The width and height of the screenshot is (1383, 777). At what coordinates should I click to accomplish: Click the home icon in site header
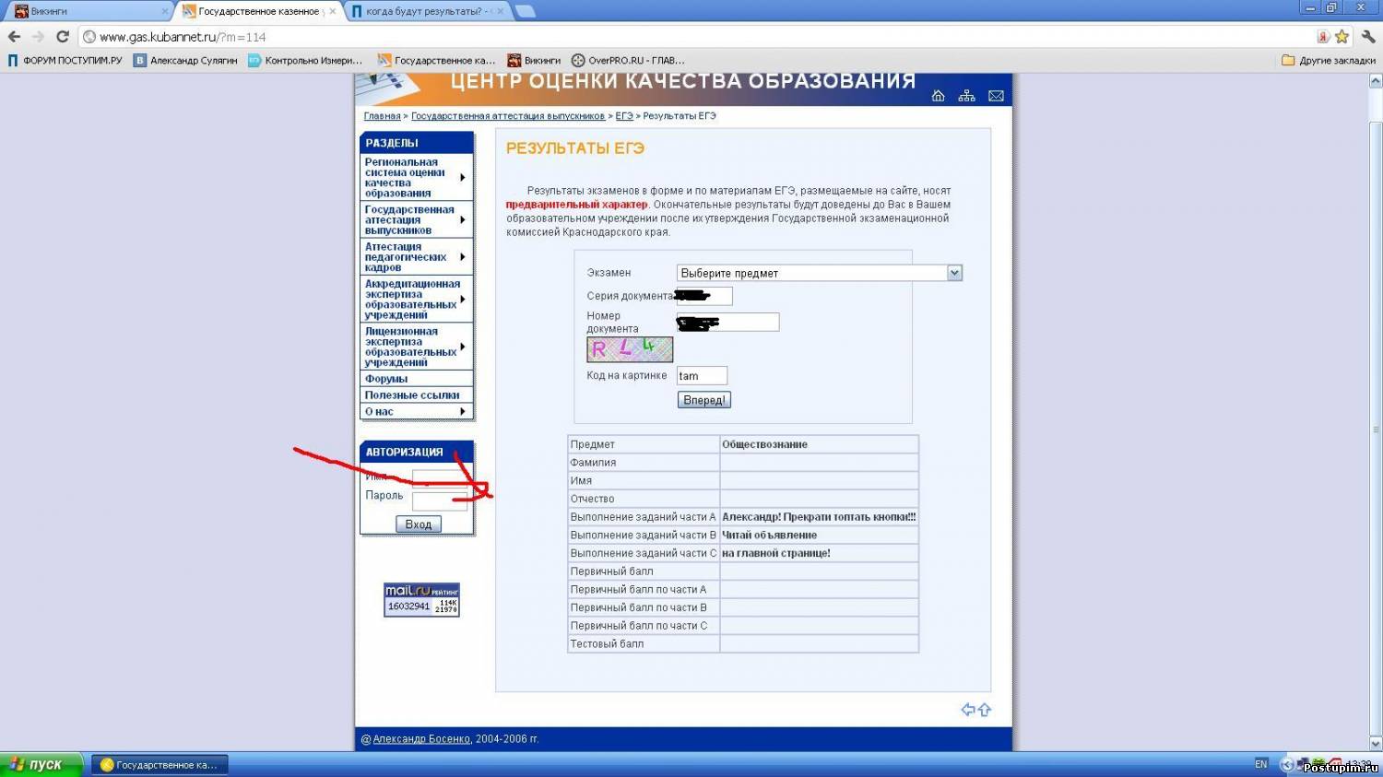(x=938, y=96)
